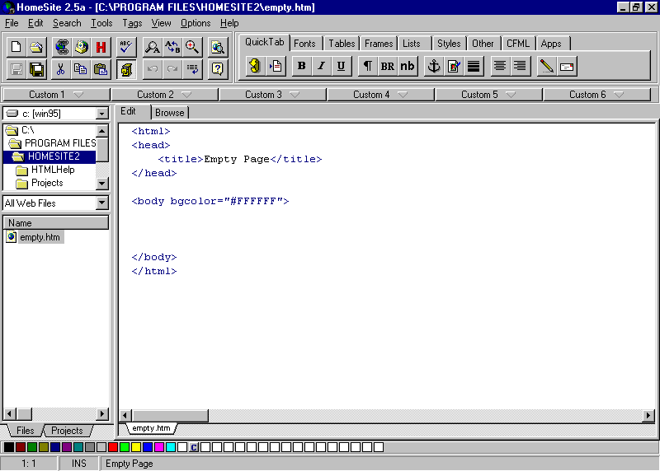Image resolution: width=660 pixels, height=471 pixels.
Task: Open the Custom 4 dropdown
Action: (380, 95)
